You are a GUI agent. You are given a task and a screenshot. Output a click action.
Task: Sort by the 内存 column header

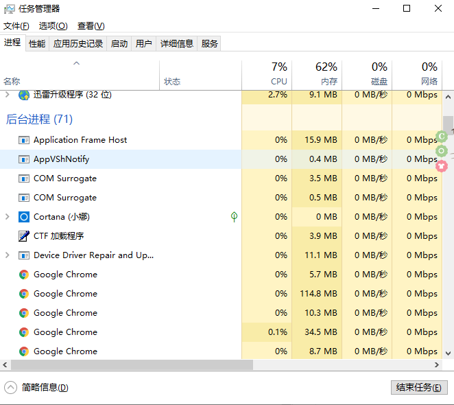317,75
